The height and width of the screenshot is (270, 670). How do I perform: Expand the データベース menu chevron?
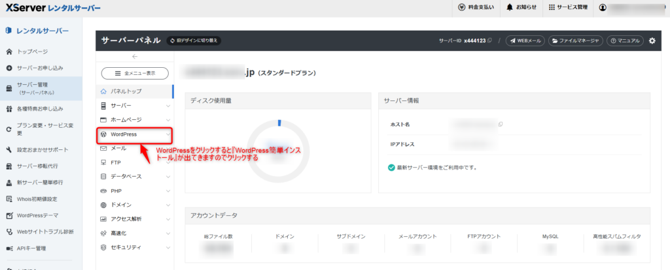pyautogui.click(x=168, y=177)
